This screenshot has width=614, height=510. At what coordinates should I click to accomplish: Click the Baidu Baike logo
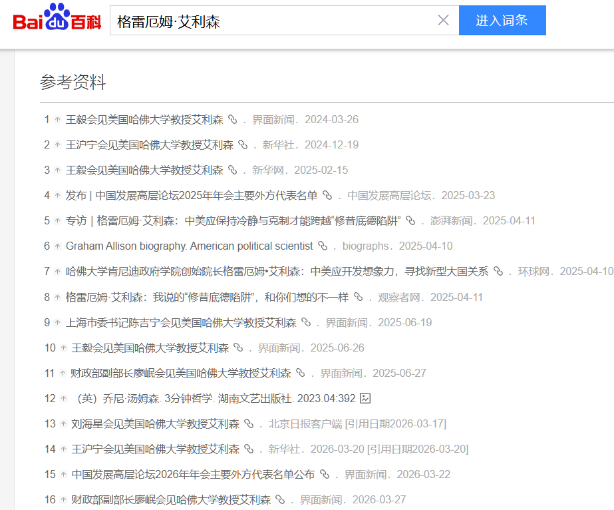pyautogui.click(x=57, y=17)
